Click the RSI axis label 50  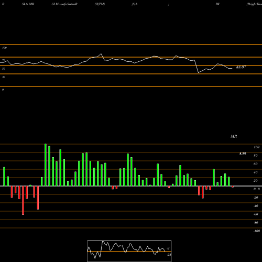4,69
